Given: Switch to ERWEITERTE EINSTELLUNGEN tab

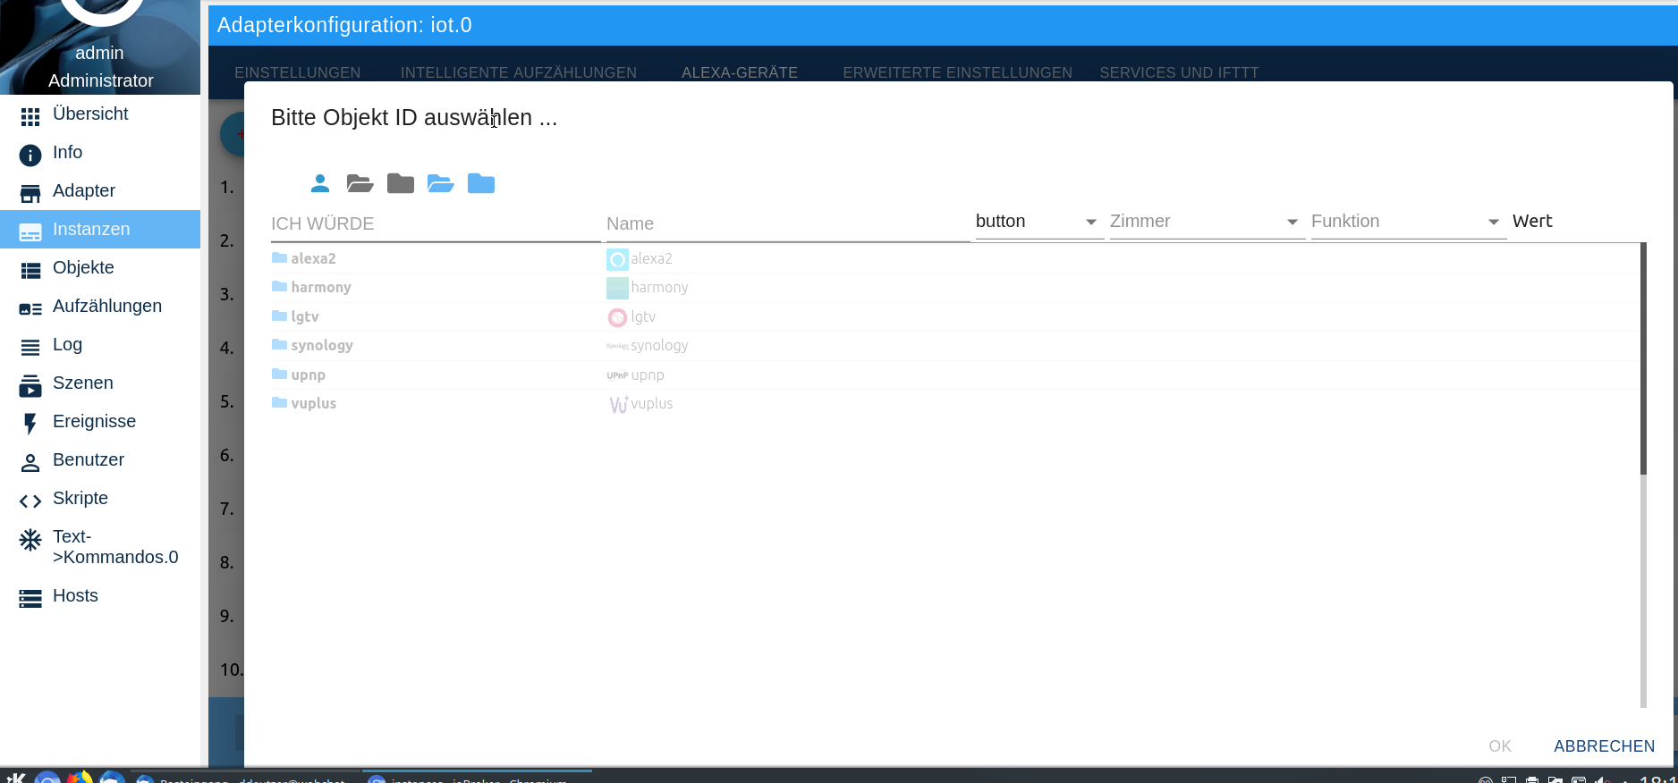Looking at the screenshot, I should click(957, 72).
